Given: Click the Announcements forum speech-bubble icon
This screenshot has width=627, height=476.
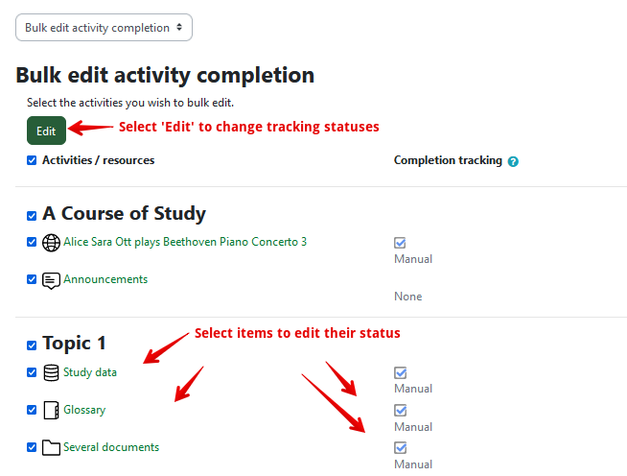Looking at the screenshot, I should pos(52,280).
